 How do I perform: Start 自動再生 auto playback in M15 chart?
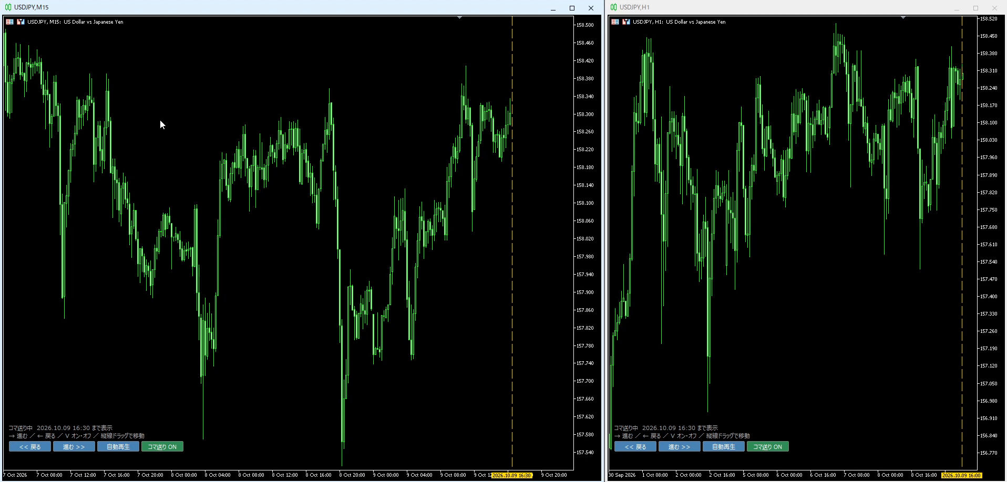coord(118,447)
